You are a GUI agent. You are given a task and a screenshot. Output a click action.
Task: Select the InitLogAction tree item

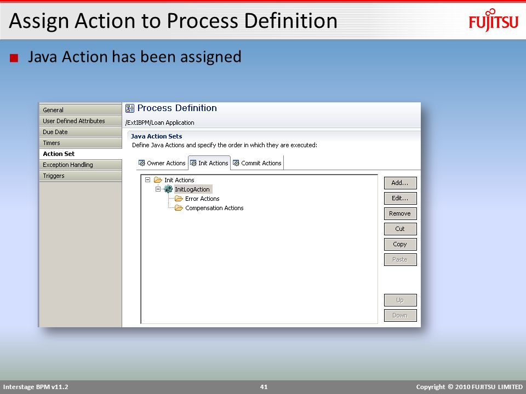(x=192, y=189)
